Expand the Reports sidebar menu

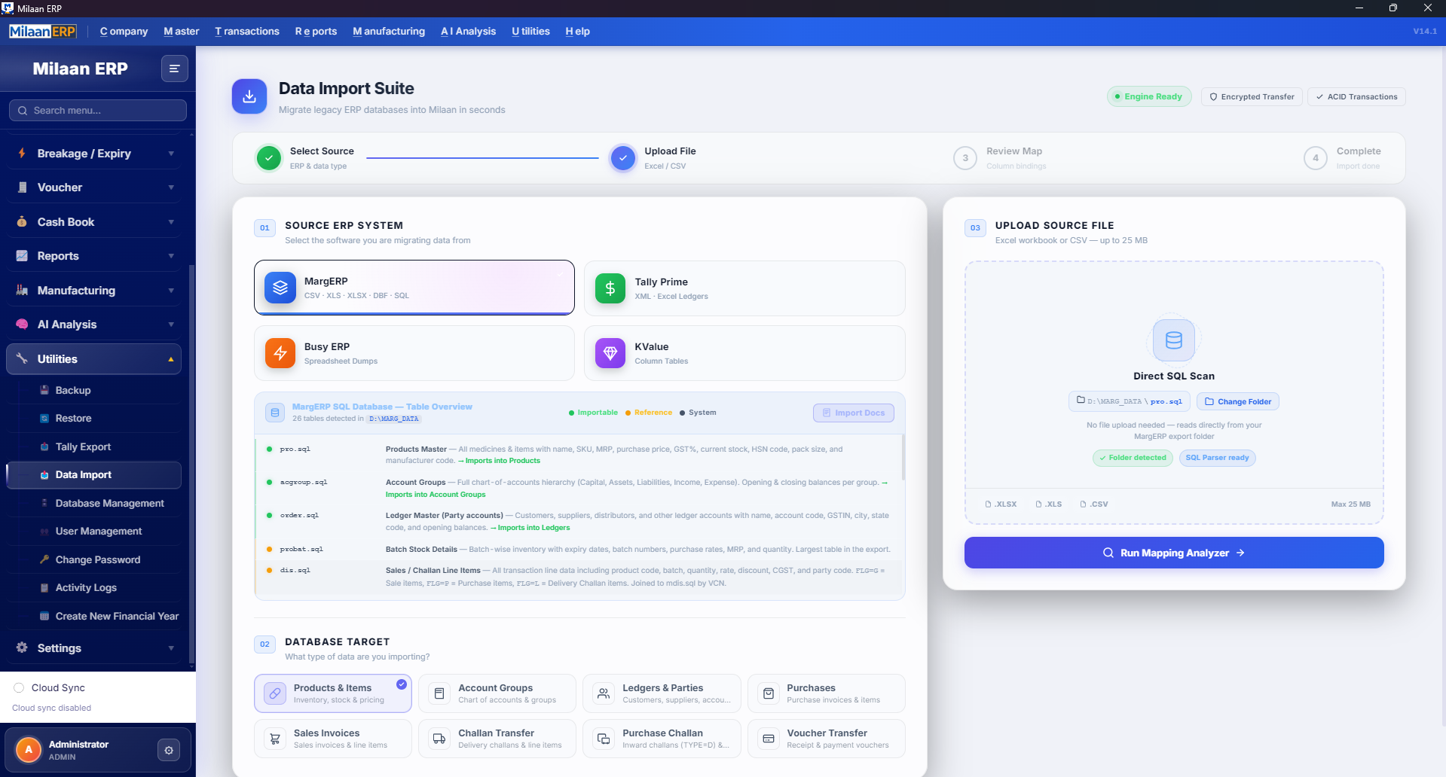point(94,256)
